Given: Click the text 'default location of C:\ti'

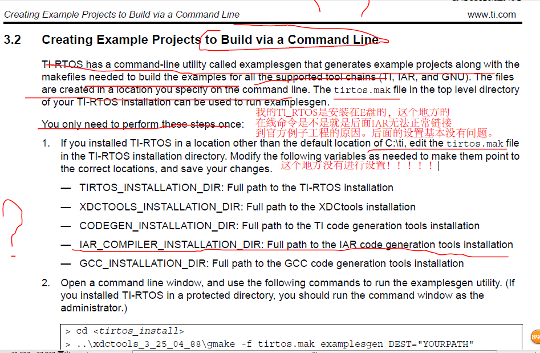Looking at the screenshot, I should click(x=352, y=143).
